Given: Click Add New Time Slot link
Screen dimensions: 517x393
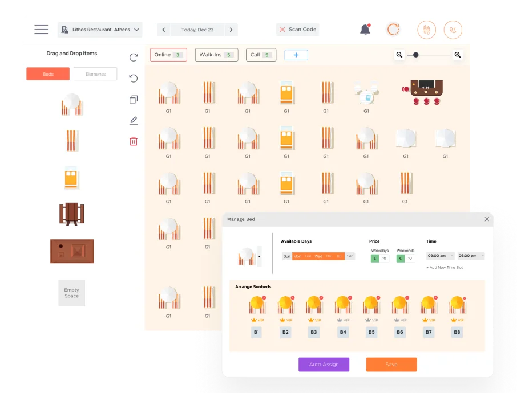Looking at the screenshot, I should (x=445, y=268).
